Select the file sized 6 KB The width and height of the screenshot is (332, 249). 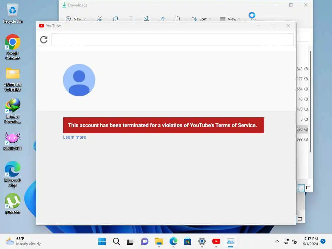click(x=304, y=119)
